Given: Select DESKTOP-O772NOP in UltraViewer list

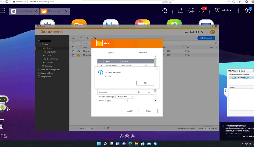Looking at the screenshot, I should [x=241, y=78].
